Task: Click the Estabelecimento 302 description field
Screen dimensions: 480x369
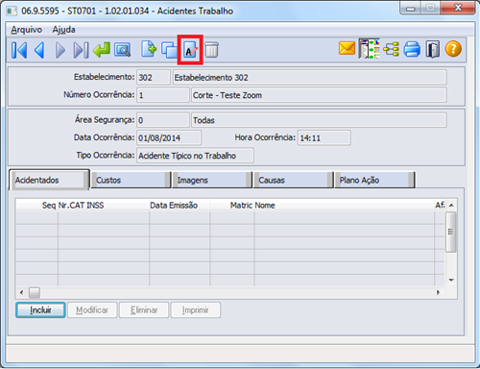Action: [x=309, y=78]
